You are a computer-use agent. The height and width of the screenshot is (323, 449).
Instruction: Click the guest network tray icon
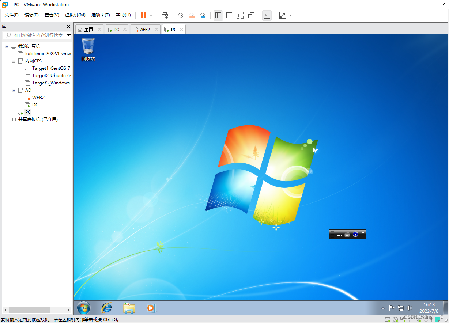pos(401,308)
